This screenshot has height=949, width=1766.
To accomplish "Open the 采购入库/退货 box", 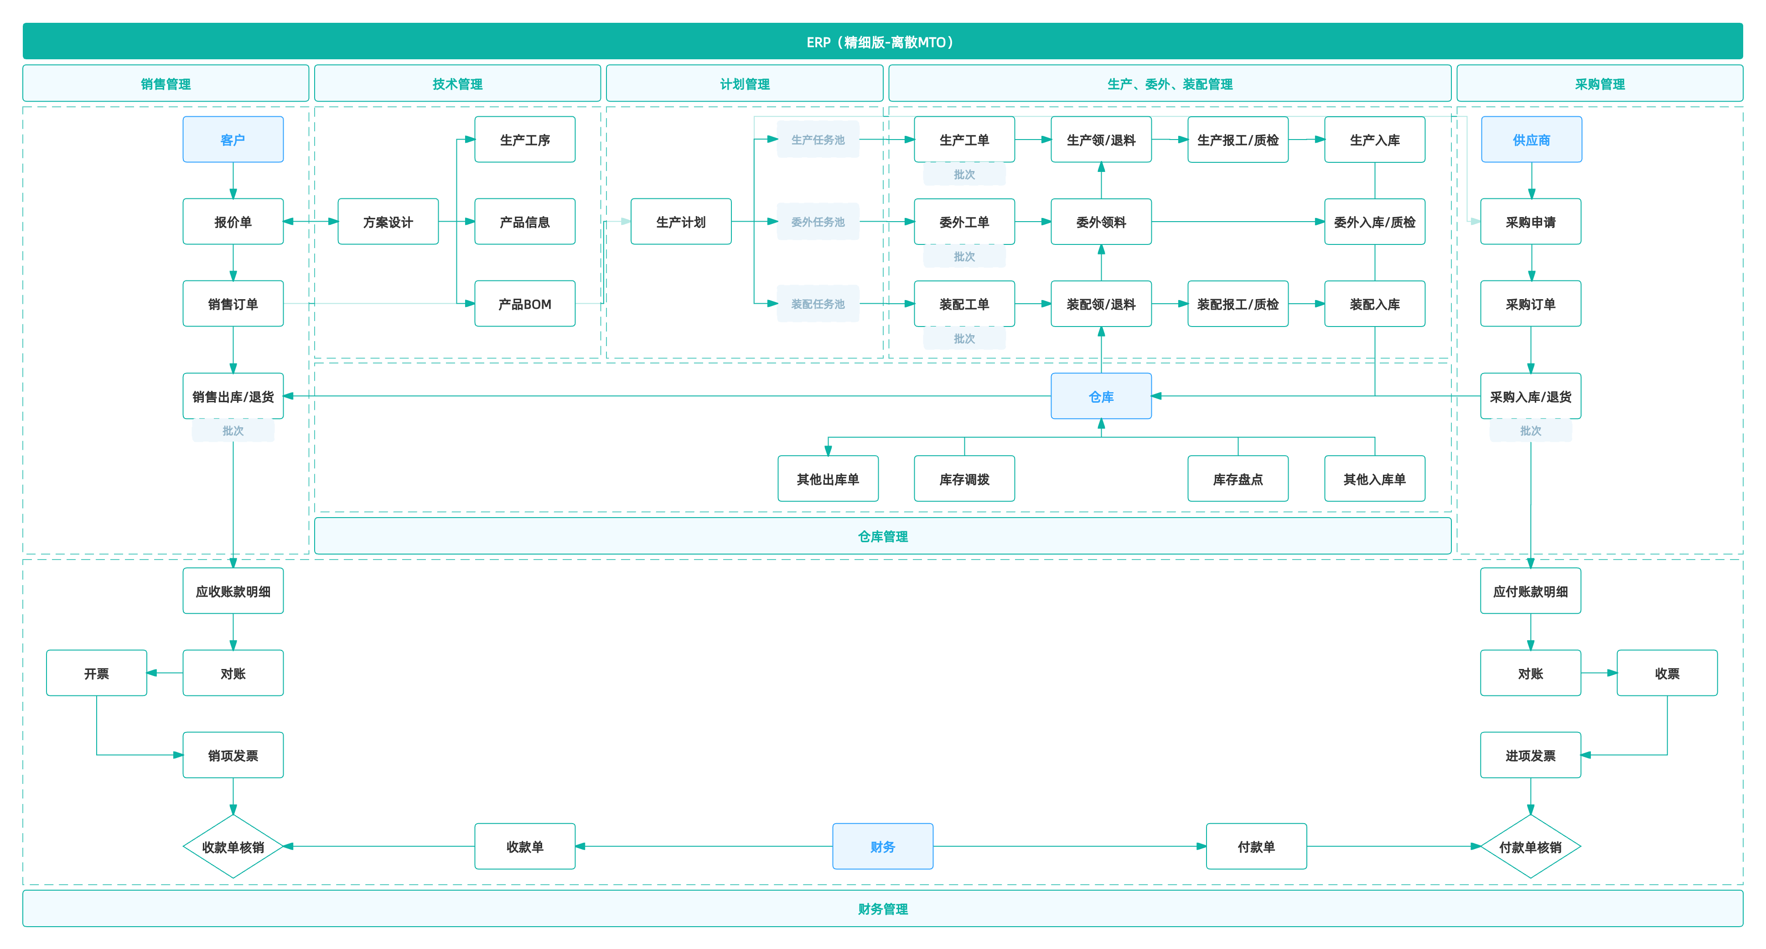I will point(1530,396).
